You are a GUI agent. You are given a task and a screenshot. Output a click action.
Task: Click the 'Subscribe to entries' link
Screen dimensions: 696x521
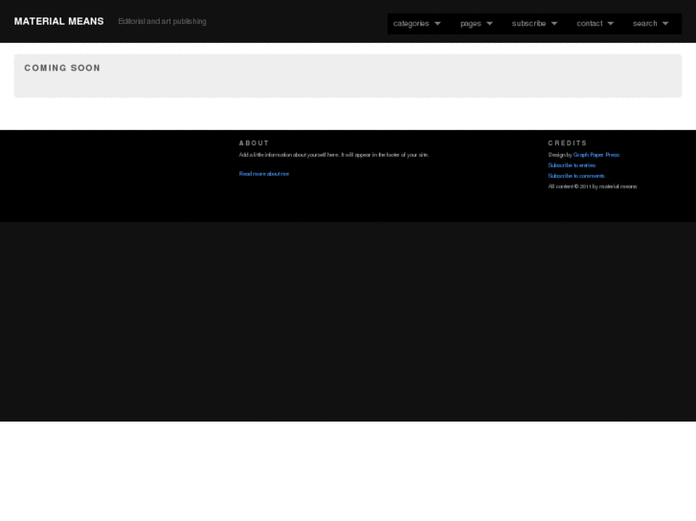pyautogui.click(x=572, y=165)
